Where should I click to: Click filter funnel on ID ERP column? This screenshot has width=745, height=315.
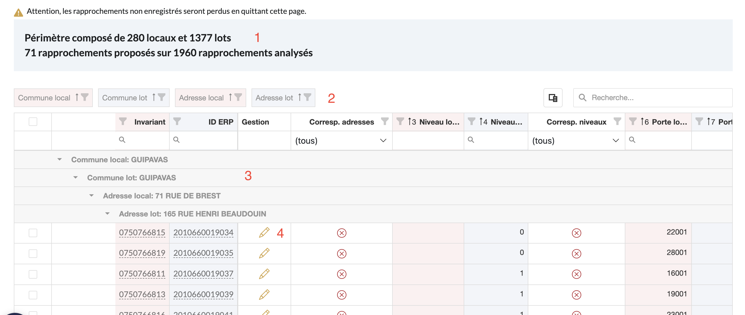pos(177,122)
